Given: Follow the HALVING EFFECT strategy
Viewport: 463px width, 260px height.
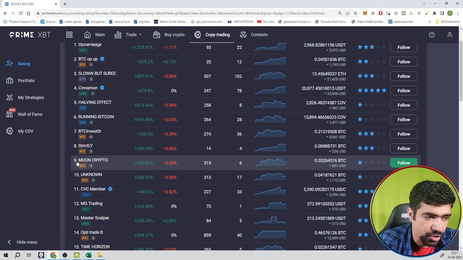Looking at the screenshot, I should 404,105.
